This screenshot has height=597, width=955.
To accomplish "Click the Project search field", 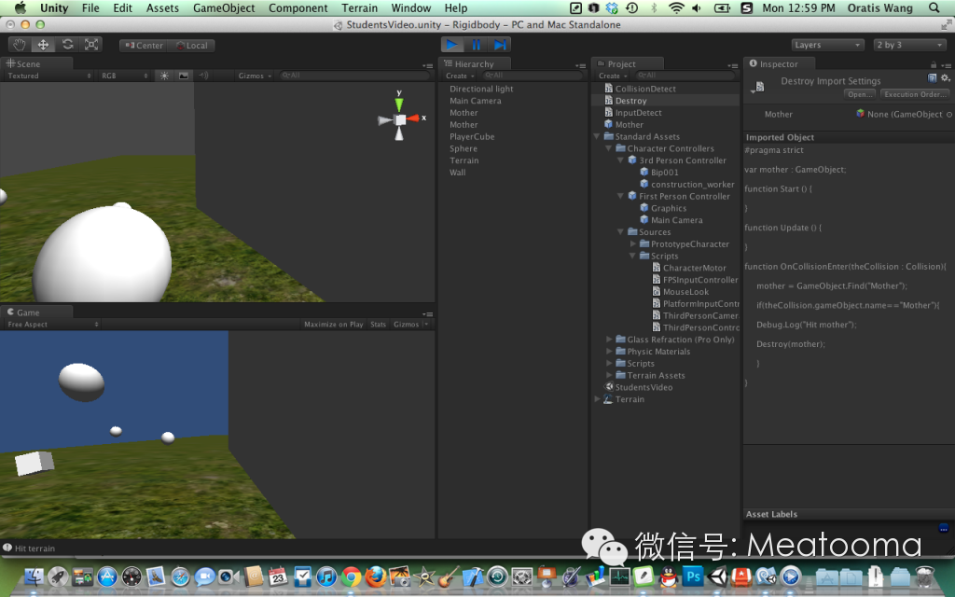I will tap(685, 76).
